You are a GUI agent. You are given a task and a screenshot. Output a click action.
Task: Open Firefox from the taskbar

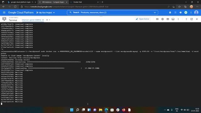coord(123,110)
